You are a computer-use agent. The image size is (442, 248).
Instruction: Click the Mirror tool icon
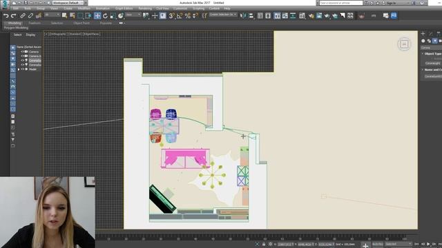[x=243, y=16]
